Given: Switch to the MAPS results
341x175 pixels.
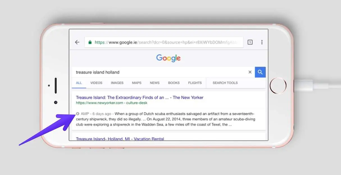Looking at the screenshot, I should point(137,83).
